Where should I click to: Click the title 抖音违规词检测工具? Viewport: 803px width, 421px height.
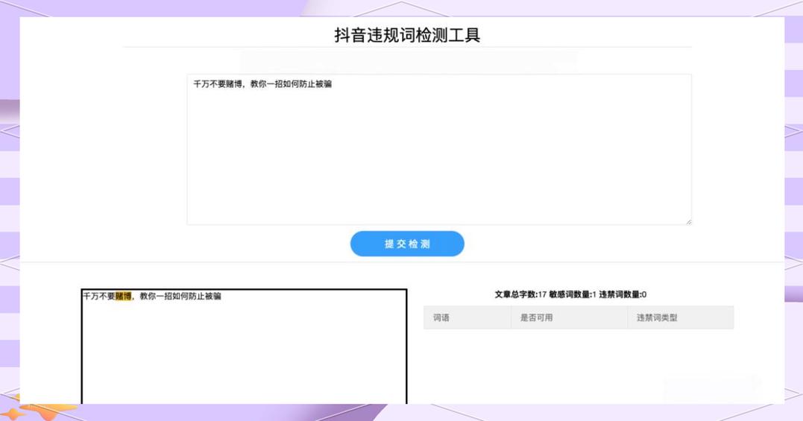click(407, 35)
